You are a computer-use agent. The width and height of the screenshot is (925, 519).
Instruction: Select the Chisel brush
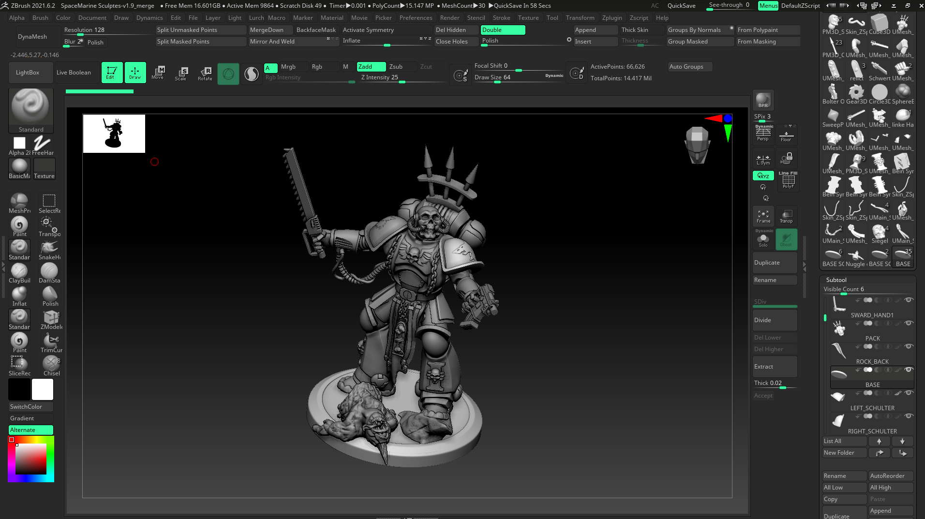point(51,366)
